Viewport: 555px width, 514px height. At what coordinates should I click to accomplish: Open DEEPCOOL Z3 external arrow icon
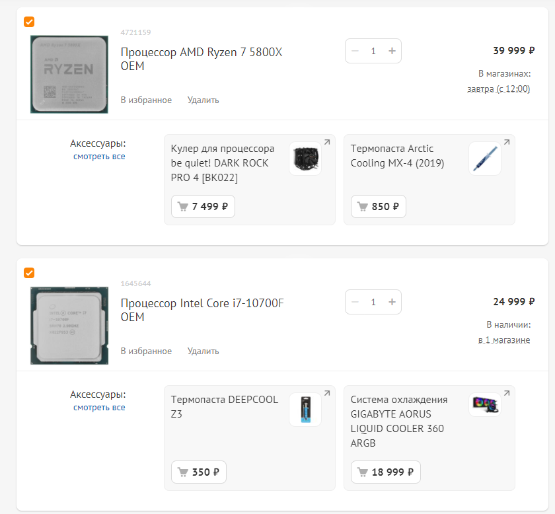tap(327, 393)
